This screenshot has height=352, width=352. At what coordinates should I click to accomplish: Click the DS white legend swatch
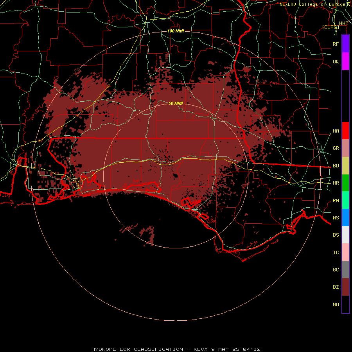coord(345,235)
